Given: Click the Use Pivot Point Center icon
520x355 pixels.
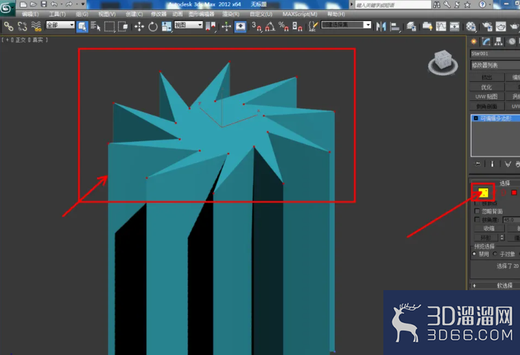Looking at the screenshot, I should tap(210, 26).
